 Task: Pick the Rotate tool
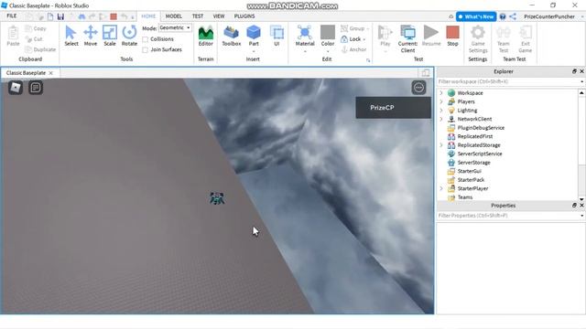point(129,36)
